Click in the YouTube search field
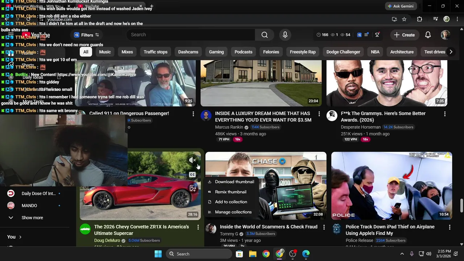This screenshot has height=261, width=464. [x=191, y=35]
